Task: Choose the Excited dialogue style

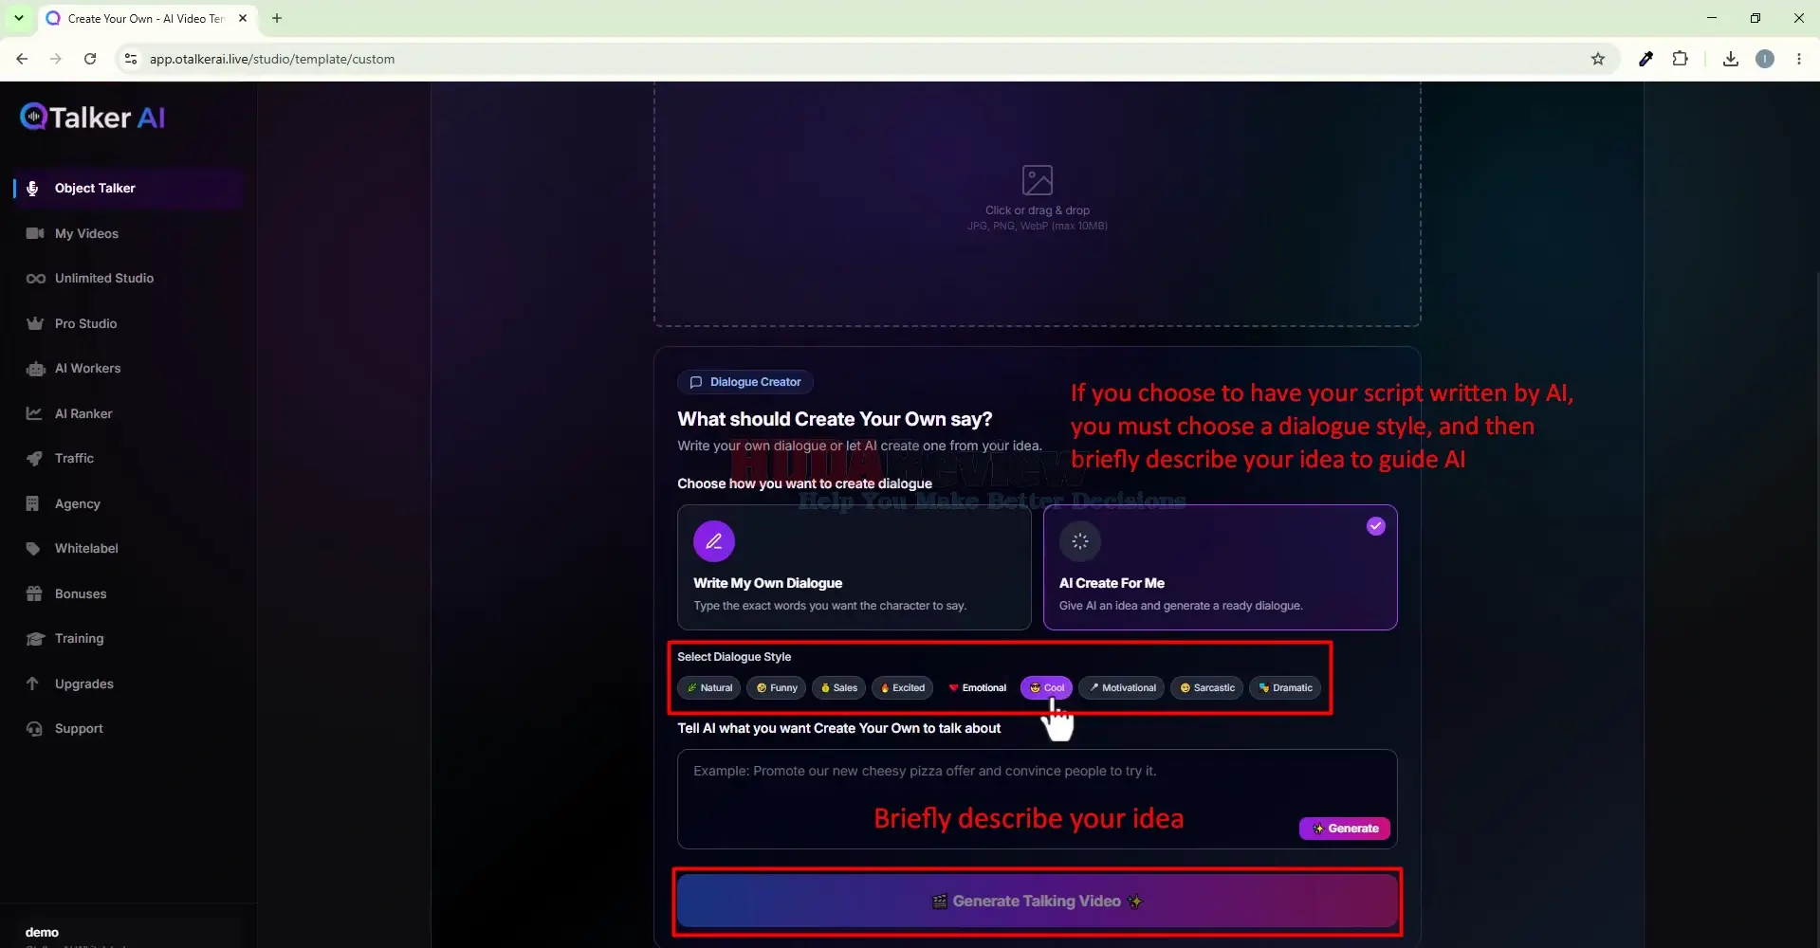Action: pyautogui.click(x=903, y=688)
